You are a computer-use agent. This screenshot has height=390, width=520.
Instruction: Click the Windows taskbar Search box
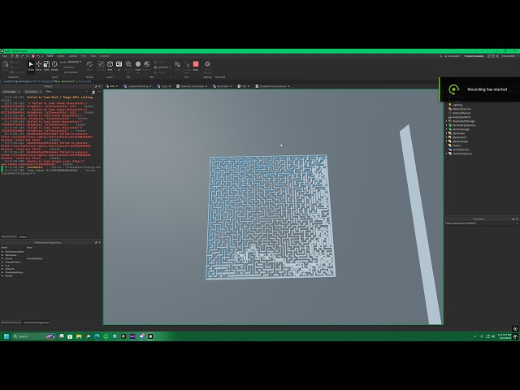(x=33, y=336)
